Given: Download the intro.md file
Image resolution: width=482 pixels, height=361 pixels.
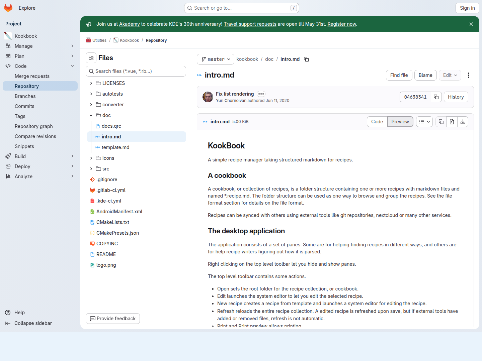Looking at the screenshot, I should coord(463,122).
